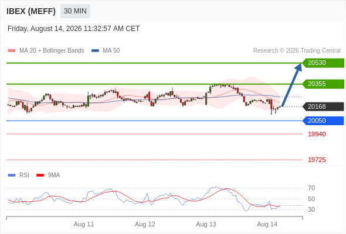The width and height of the screenshot is (346, 234).
Task: Click the red 9MA legend swatch
Action: (x=40, y=175)
